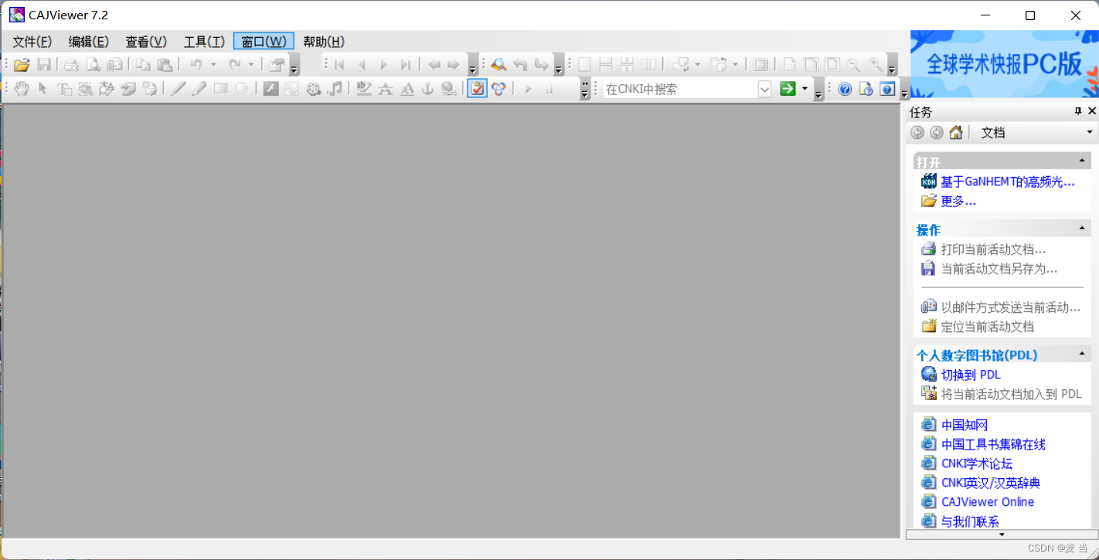Click the Copy icon in toolbar
The width and height of the screenshot is (1099, 560).
coord(143,65)
